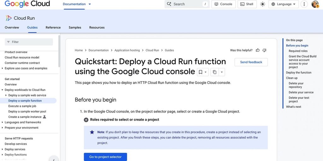
Task: Click Cloud Run breadcrumb link
Action: point(152,50)
